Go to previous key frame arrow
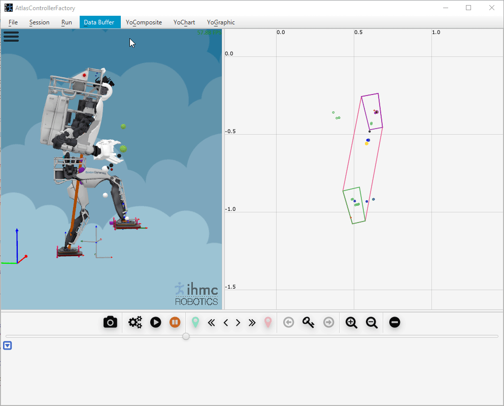This screenshot has height=406, width=504. coord(289,322)
